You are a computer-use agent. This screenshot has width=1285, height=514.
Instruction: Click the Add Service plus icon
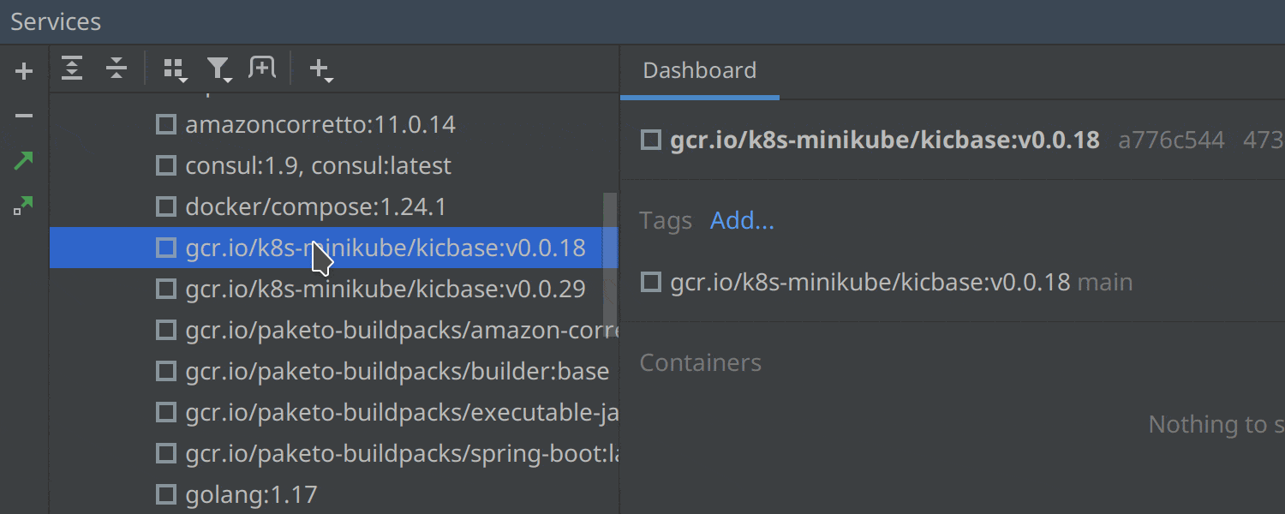pos(23,70)
